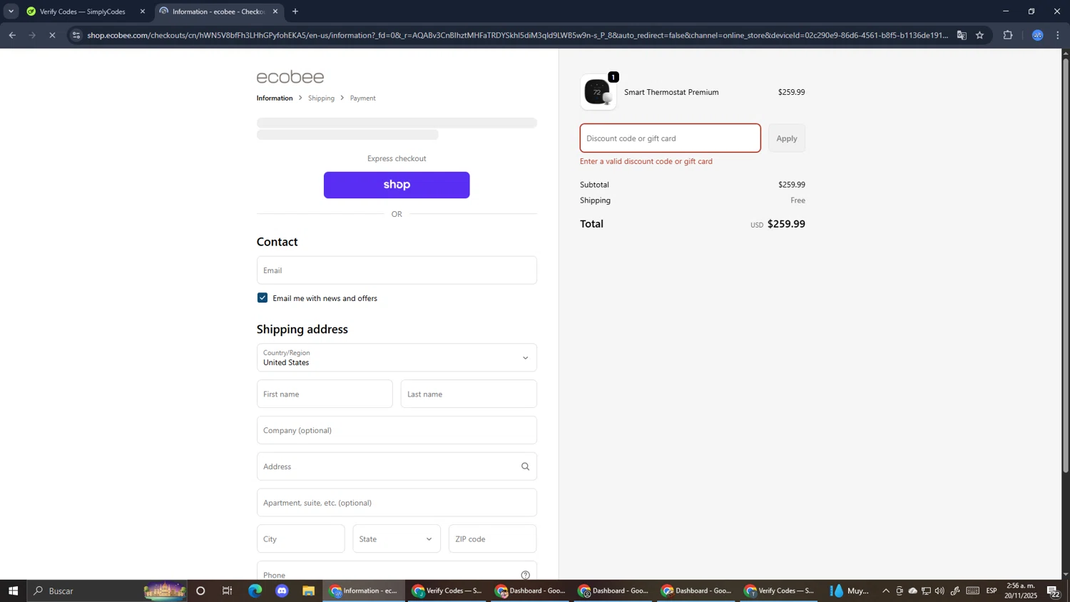
Task: Click the search icon in Address field
Action: coord(525,466)
